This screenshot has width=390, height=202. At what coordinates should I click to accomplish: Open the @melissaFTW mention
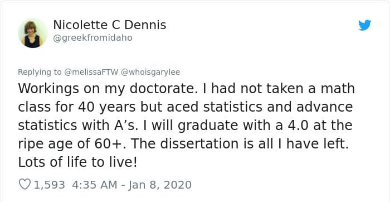(91, 72)
